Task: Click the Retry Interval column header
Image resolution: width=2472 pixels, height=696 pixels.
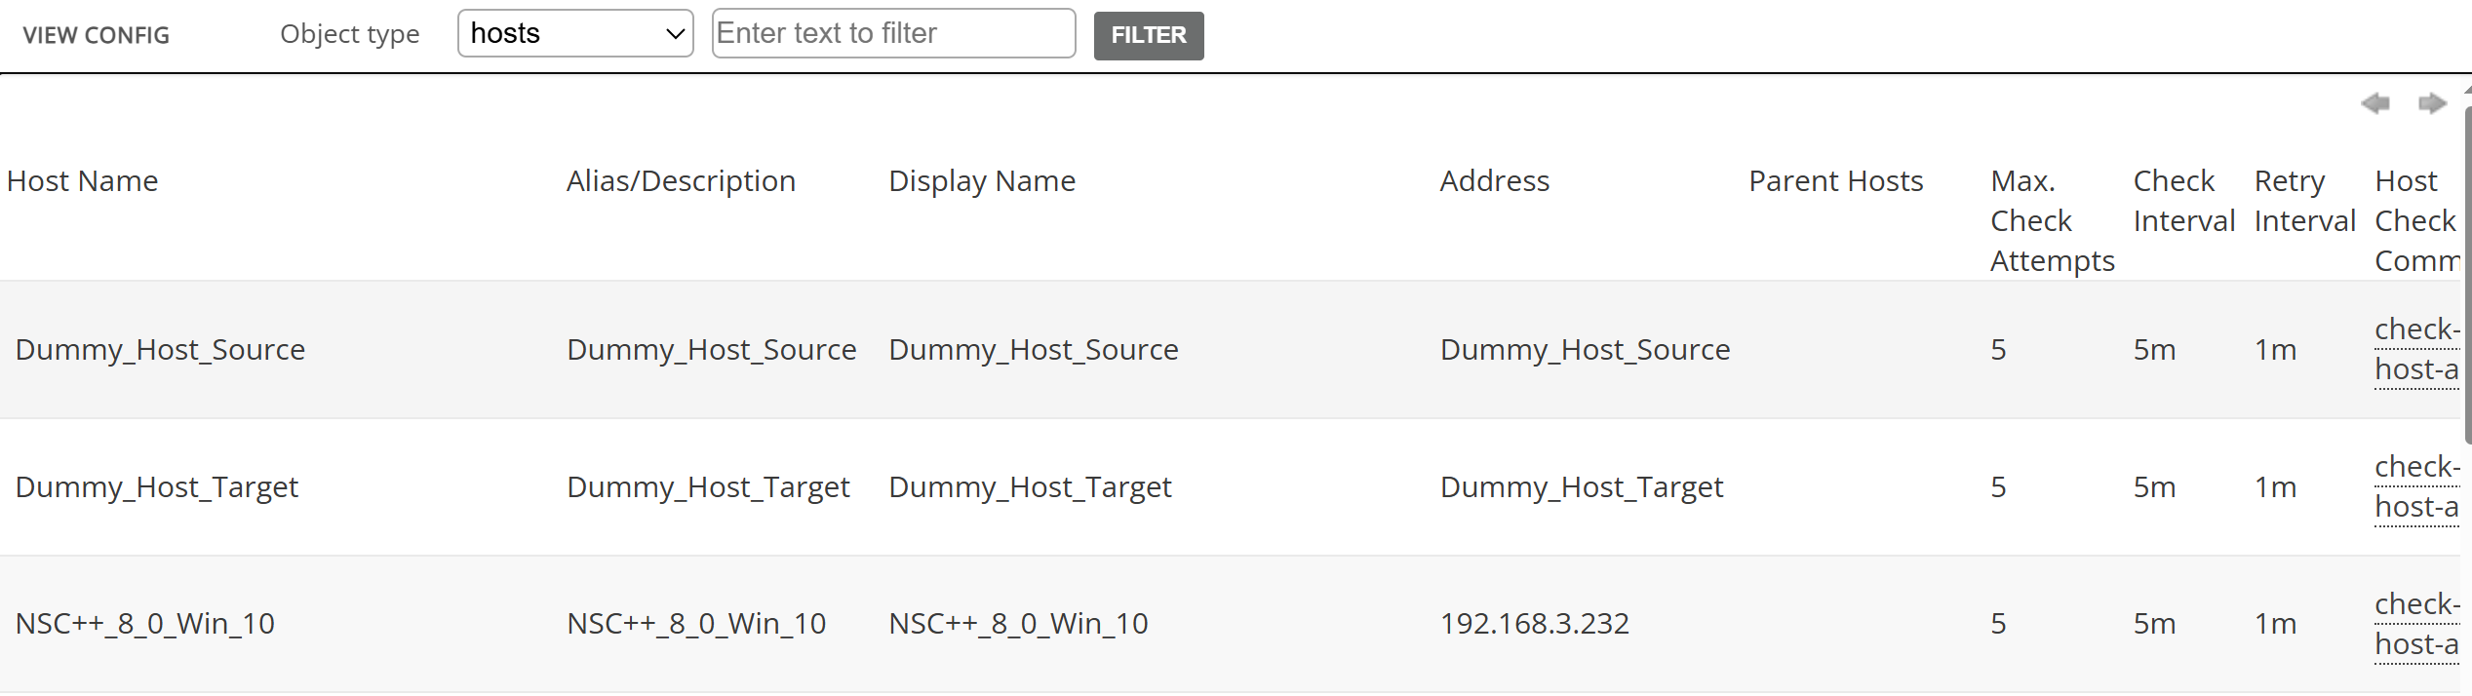Action: point(2304,201)
